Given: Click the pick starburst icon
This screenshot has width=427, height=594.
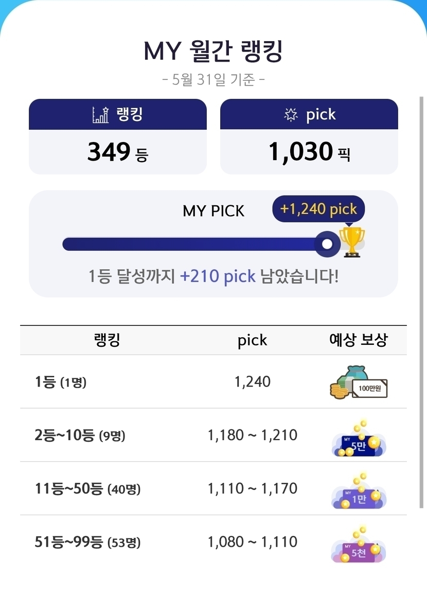Looking at the screenshot, I should 291,114.
